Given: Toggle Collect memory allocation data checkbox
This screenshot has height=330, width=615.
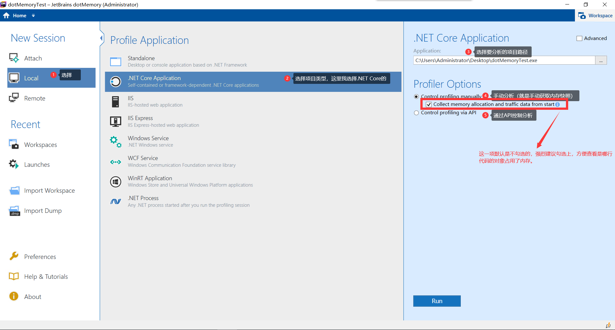Looking at the screenshot, I should pos(428,104).
